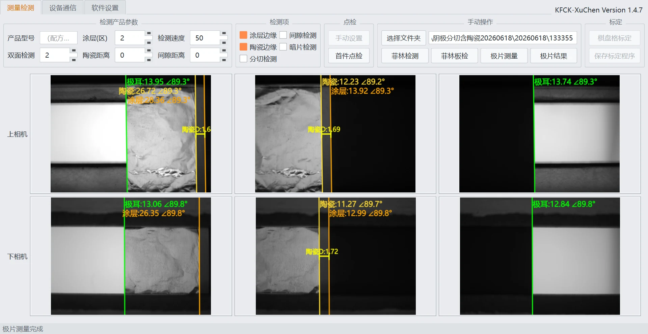Select lower camera image with 极耳:13.06
This screenshot has width=648, height=334.
coord(131,256)
